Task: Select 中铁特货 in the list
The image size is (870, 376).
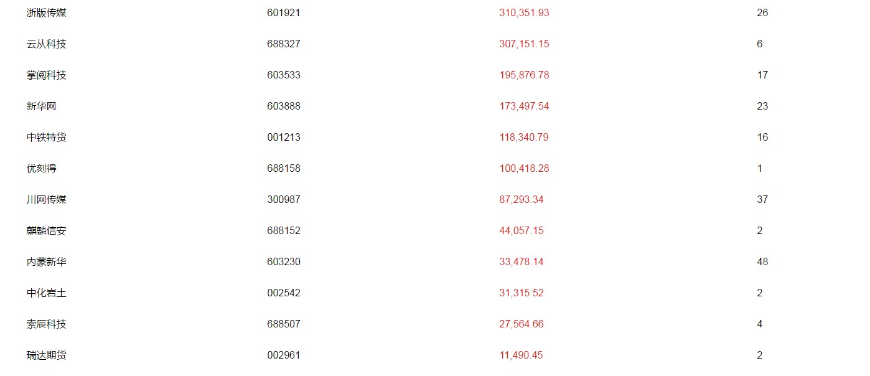Action: 47,138
